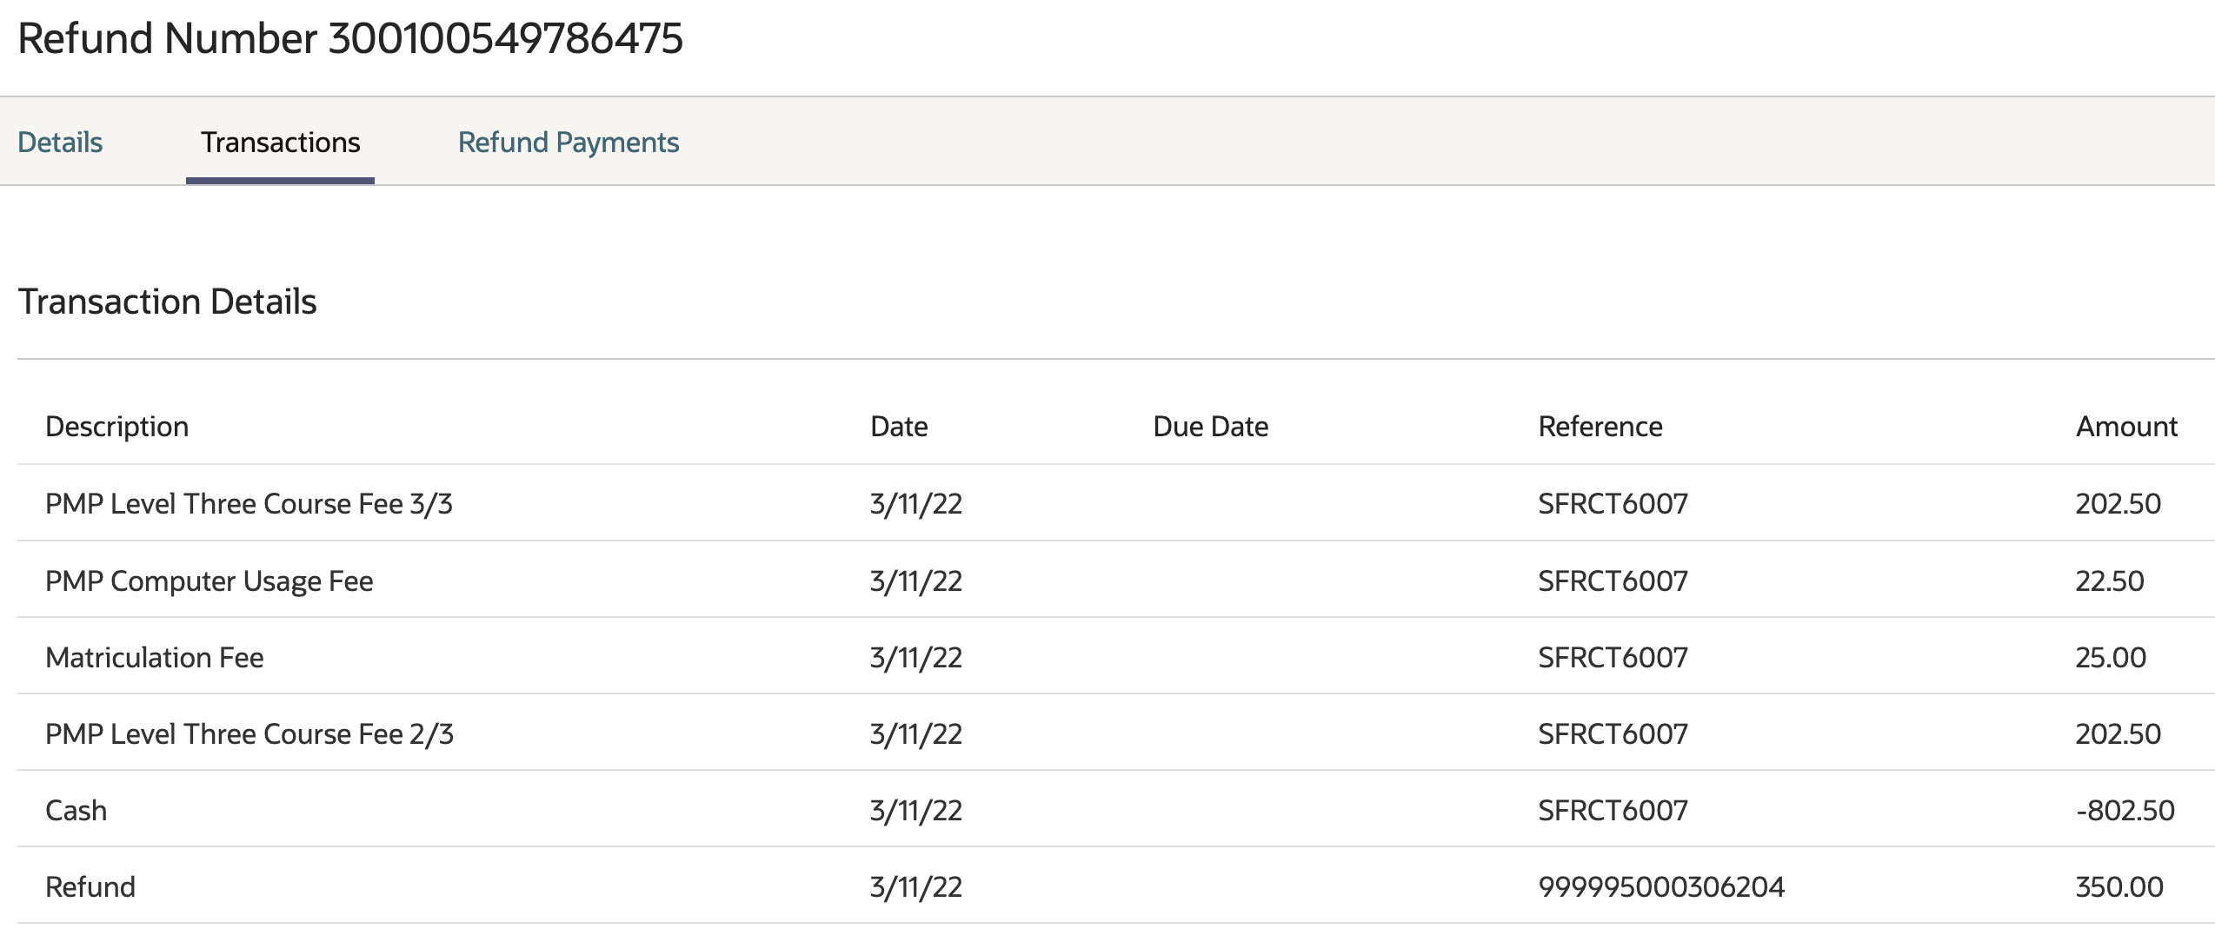Image resolution: width=2215 pixels, height=942 pixels.
Task: Open the Details tab
Action: 60,143
